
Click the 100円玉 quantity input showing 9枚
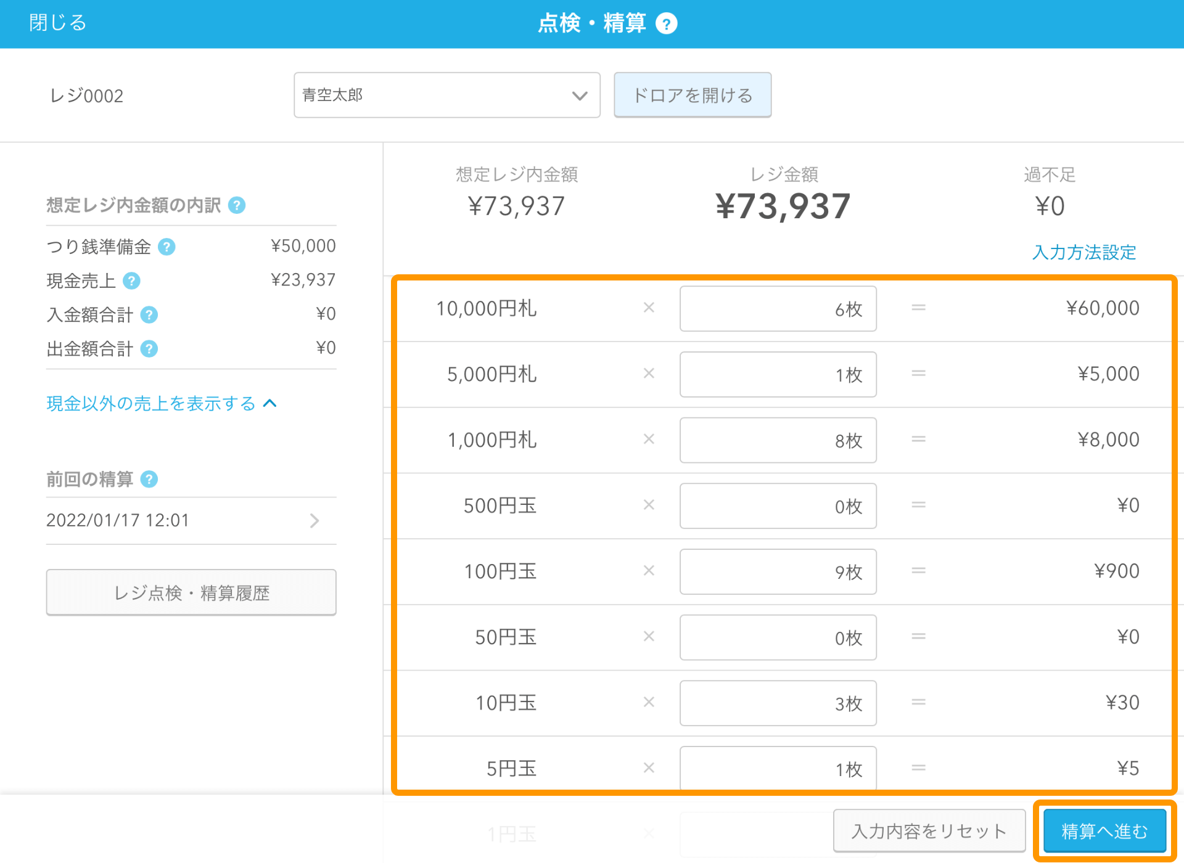click(x=778, y=571)
